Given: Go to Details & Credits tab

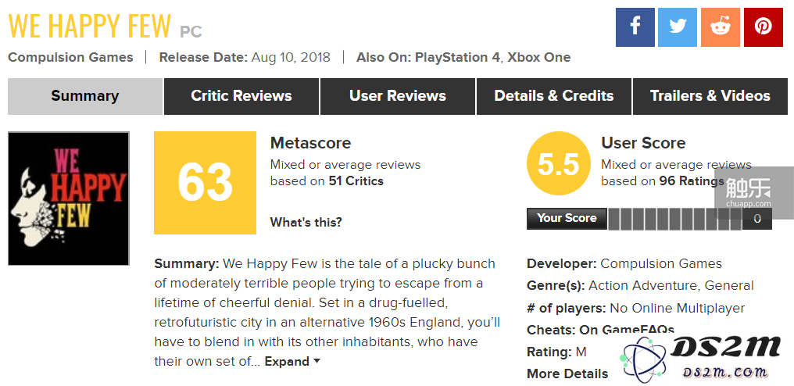Looking at the screenshot, I should coord(554,96).
